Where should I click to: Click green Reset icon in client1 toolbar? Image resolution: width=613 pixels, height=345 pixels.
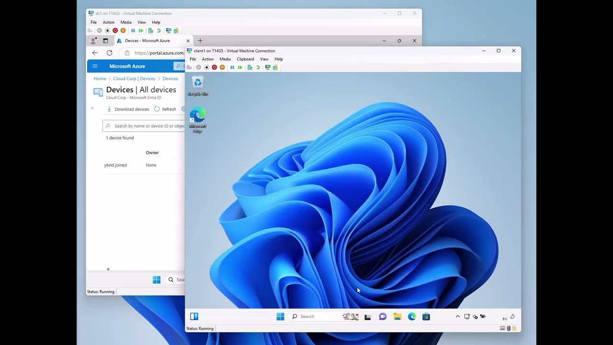click(240, 68)
